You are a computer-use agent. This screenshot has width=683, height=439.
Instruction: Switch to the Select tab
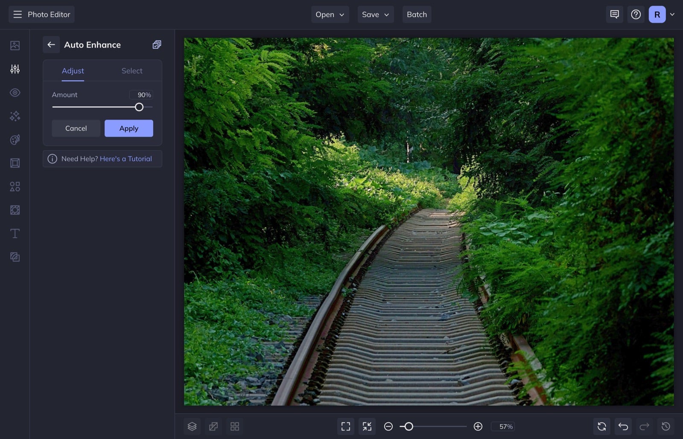tap(131, 70)
